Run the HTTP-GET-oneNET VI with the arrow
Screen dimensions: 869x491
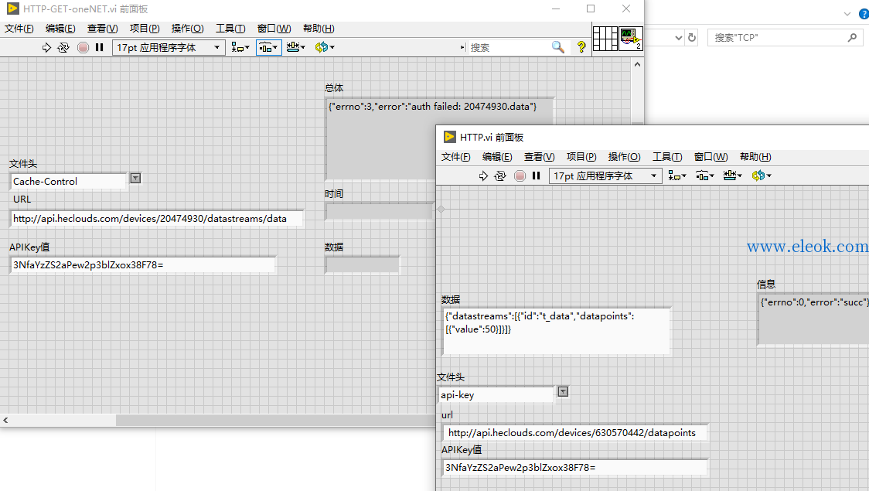pyautogui.click(x=46, y=48)
